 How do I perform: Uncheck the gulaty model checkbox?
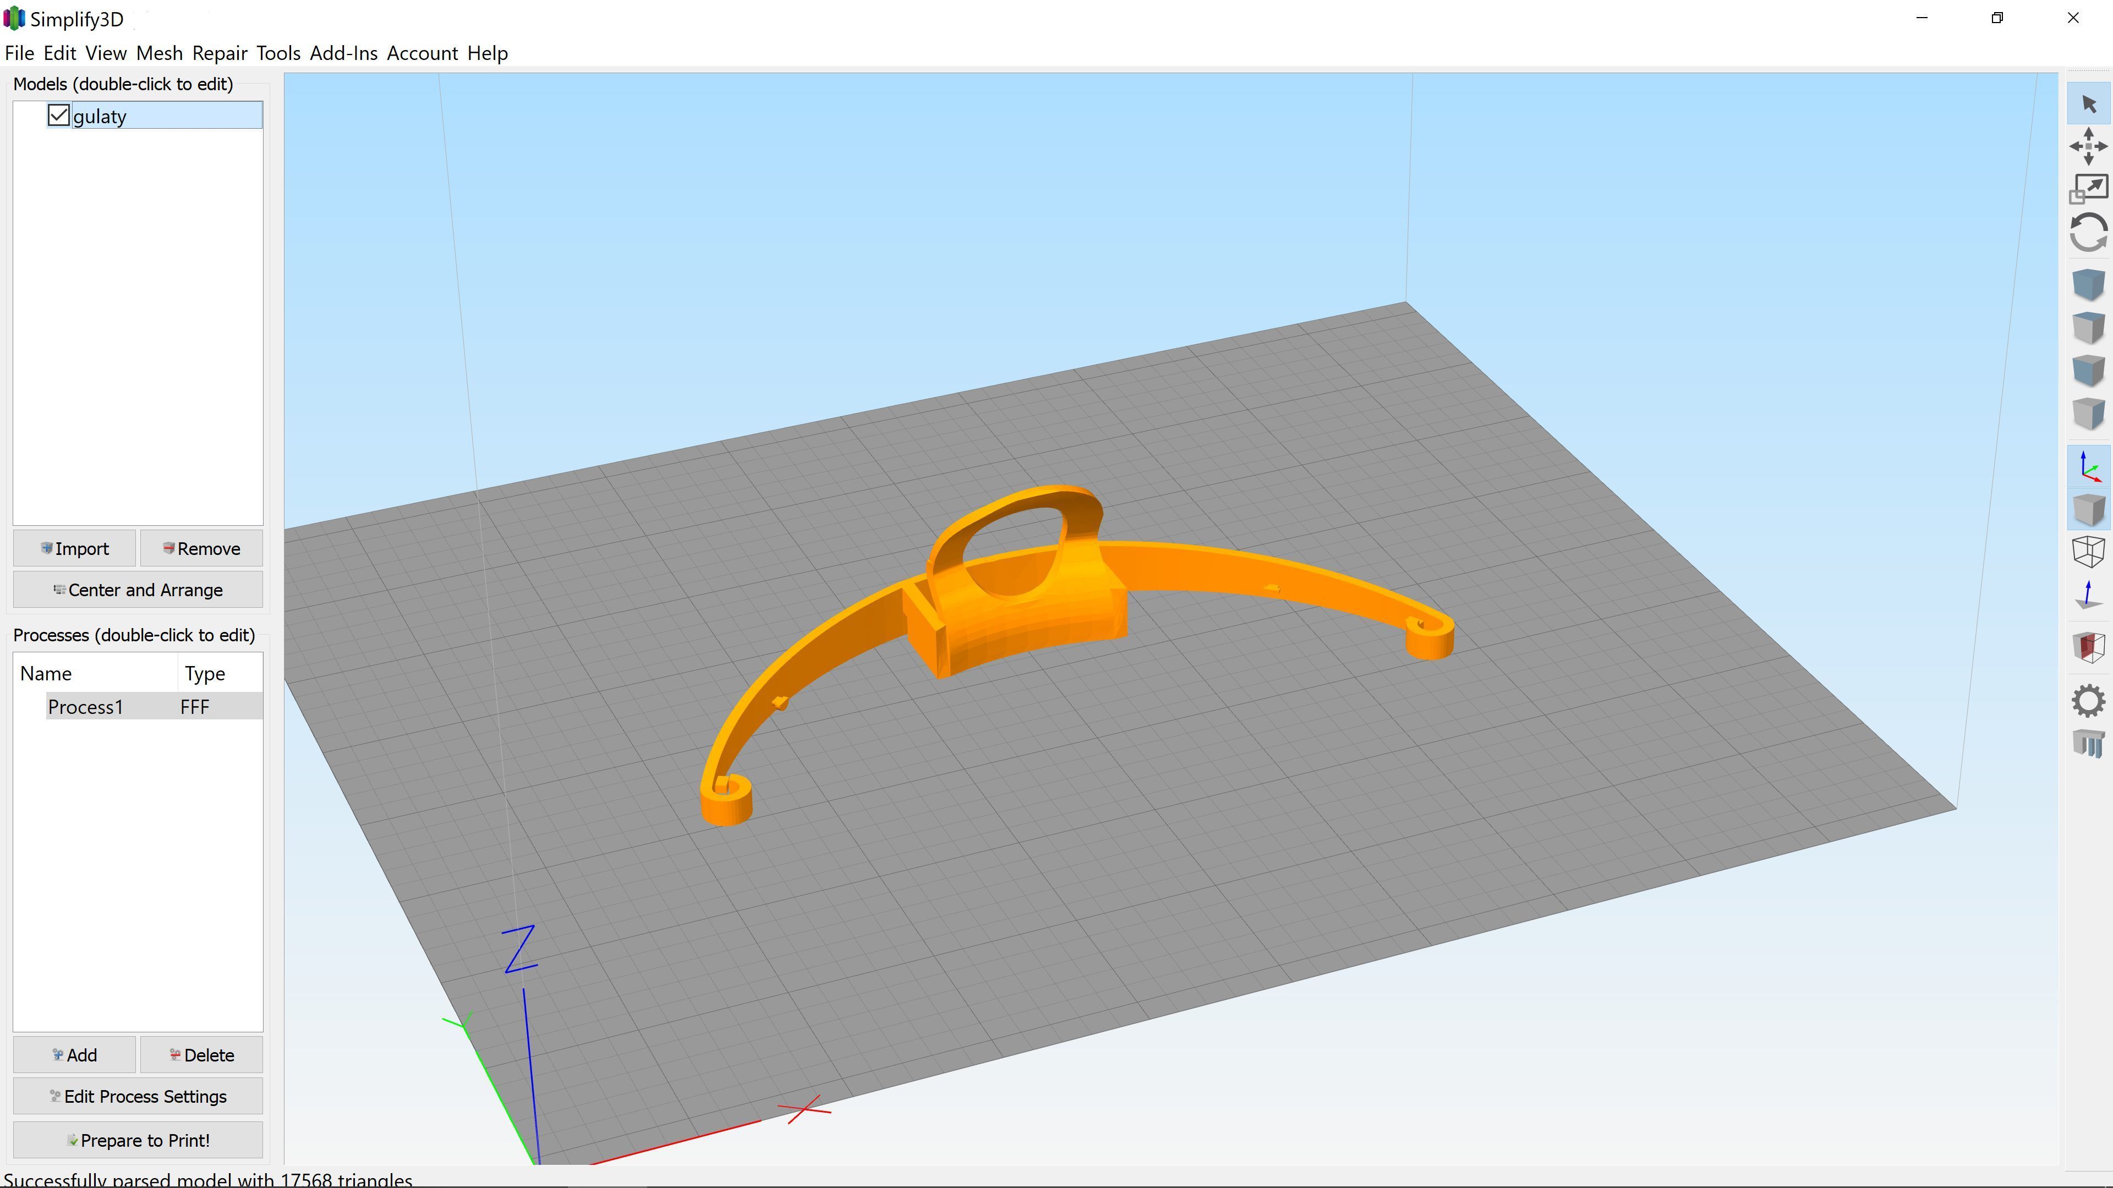58,116
